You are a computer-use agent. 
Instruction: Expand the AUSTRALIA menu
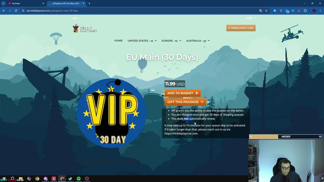[198, 41]
